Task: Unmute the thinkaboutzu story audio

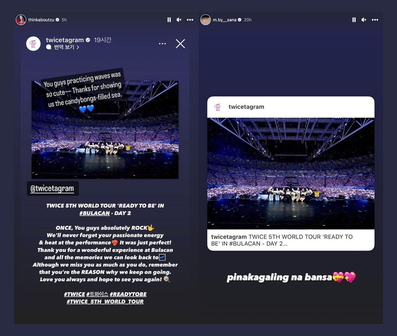Action: [179, 20]
